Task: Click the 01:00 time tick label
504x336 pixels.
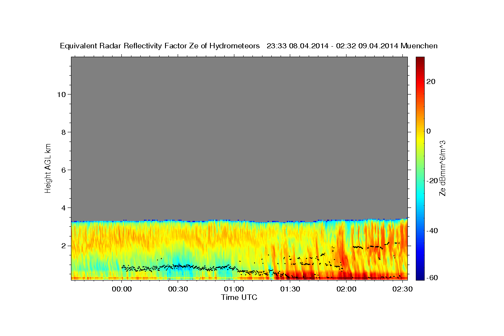Action: coord(234,289)
